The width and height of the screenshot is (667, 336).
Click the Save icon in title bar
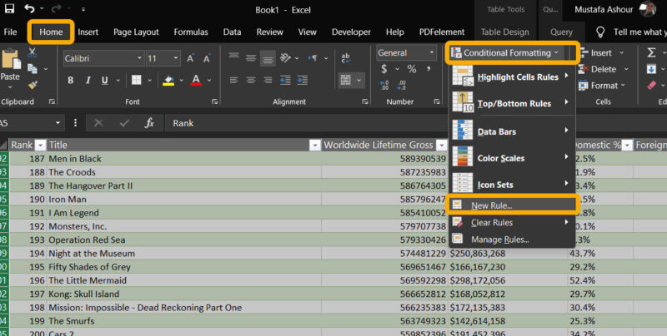(x=9, y=8)
